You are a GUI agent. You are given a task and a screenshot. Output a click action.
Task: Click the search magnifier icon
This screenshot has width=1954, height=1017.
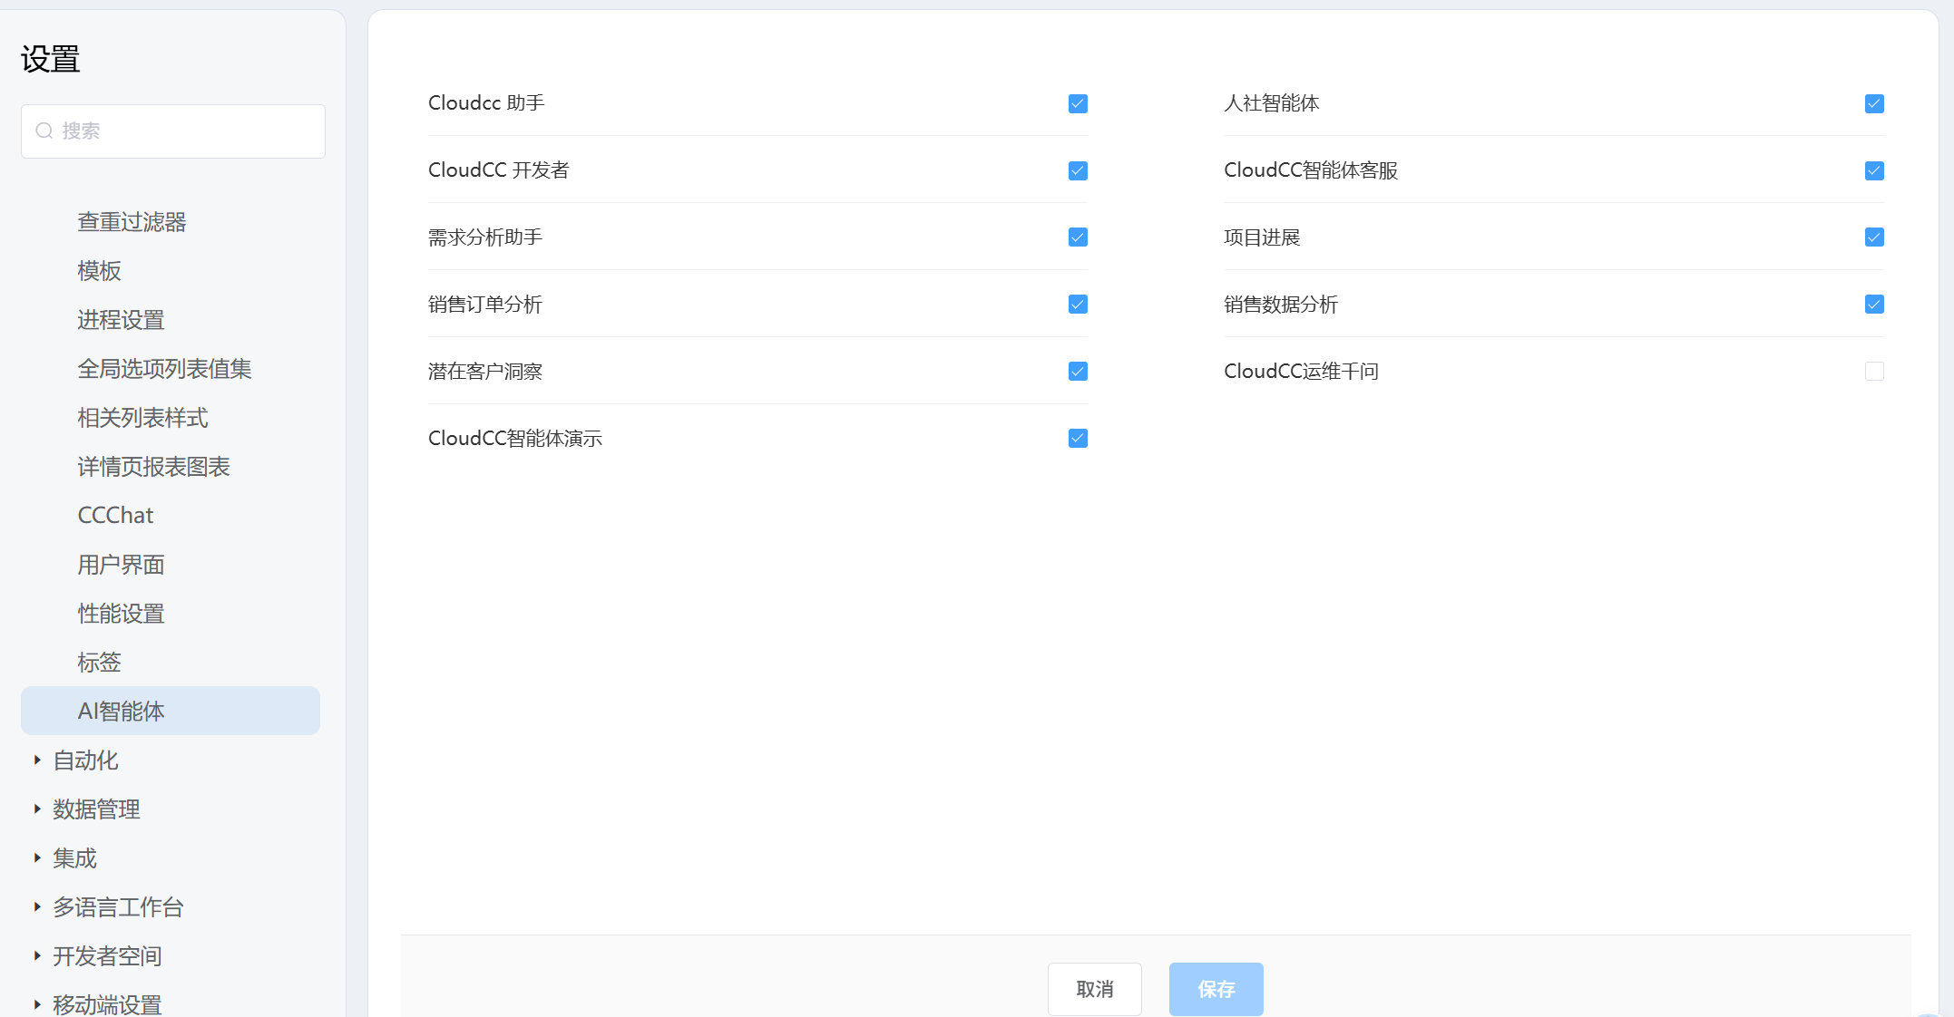tap(44, 131)
